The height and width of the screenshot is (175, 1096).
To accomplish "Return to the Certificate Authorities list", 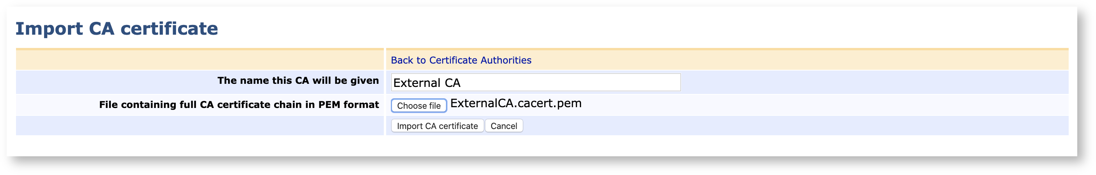I will click(461, 60).
